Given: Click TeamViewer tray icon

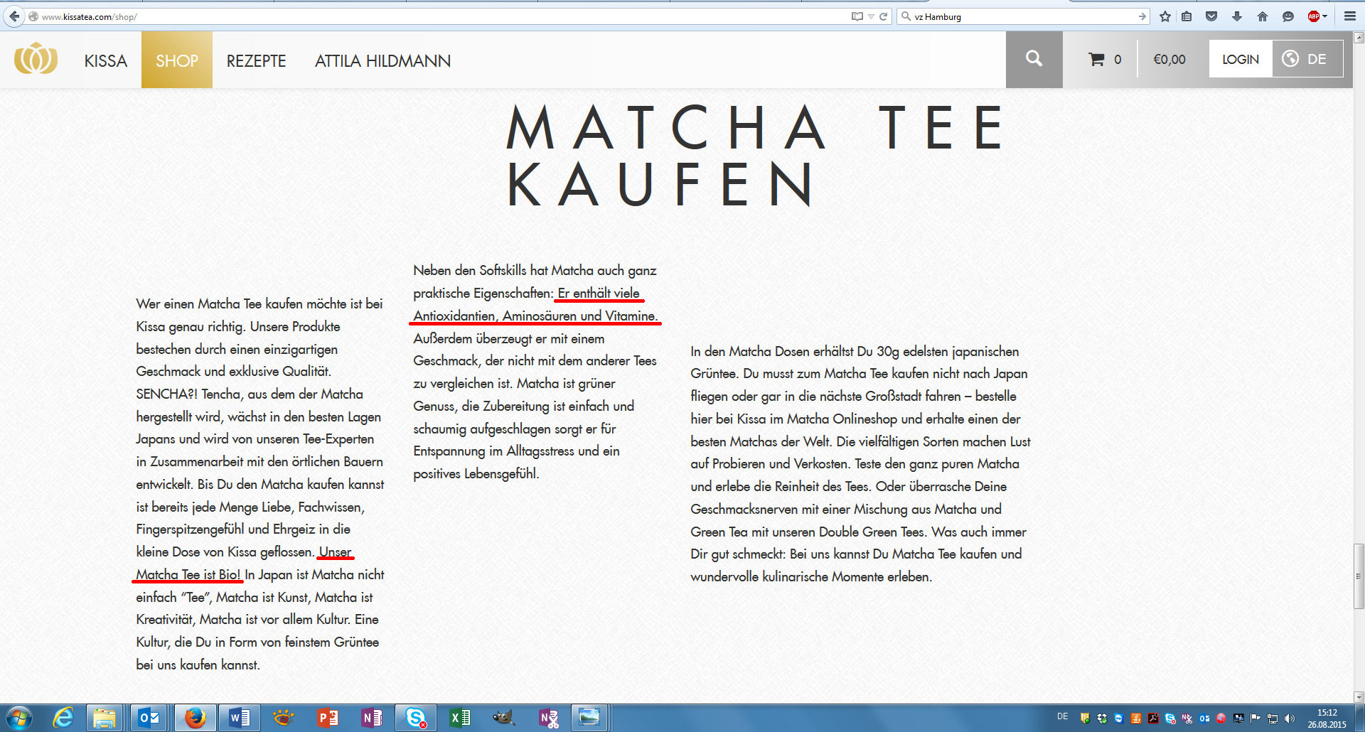Looking at the screenshot, I should [x=1119, y=718].
